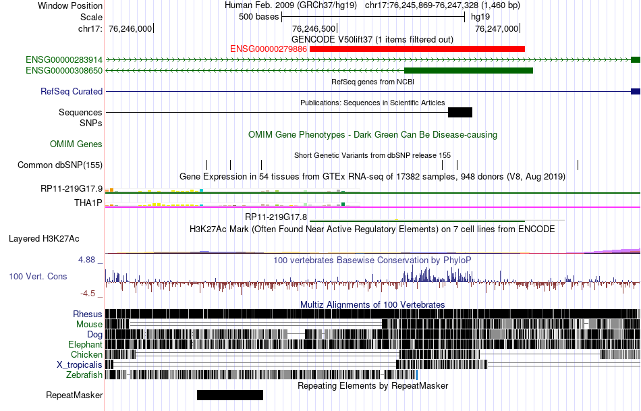
Task: Click the OMIM Gene Phenotypes track title
Action: 373,134
